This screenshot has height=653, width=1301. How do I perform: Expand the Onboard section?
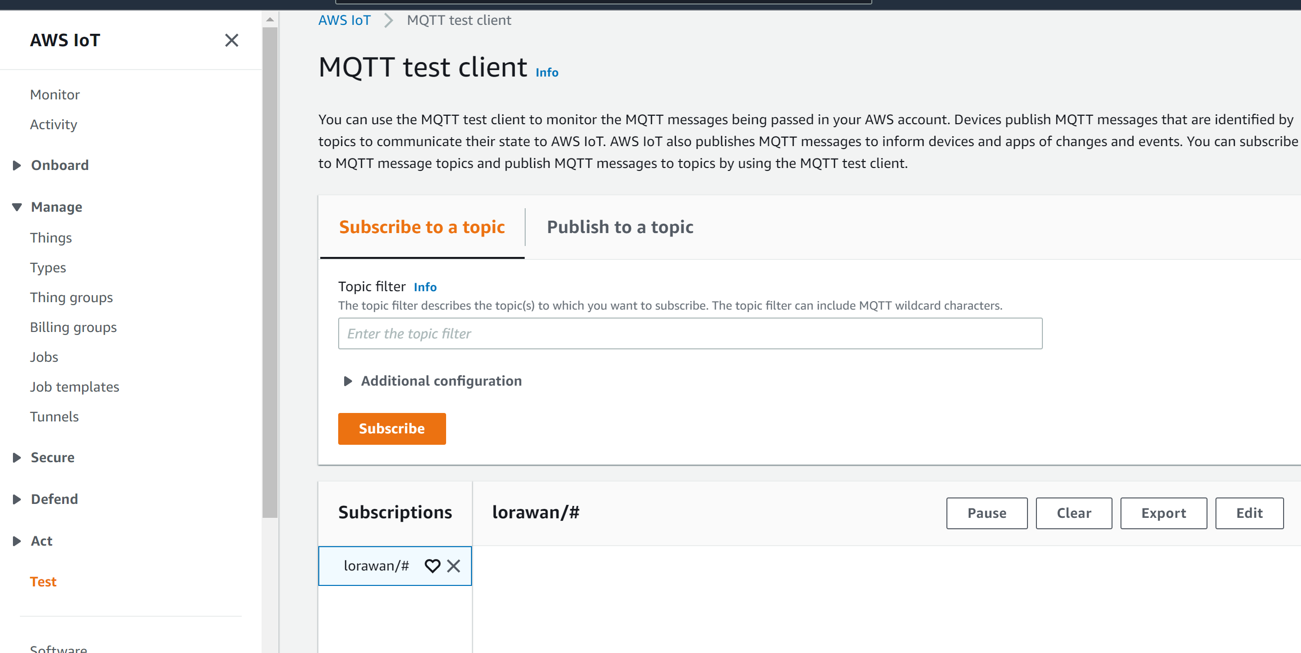coord(17,165)
